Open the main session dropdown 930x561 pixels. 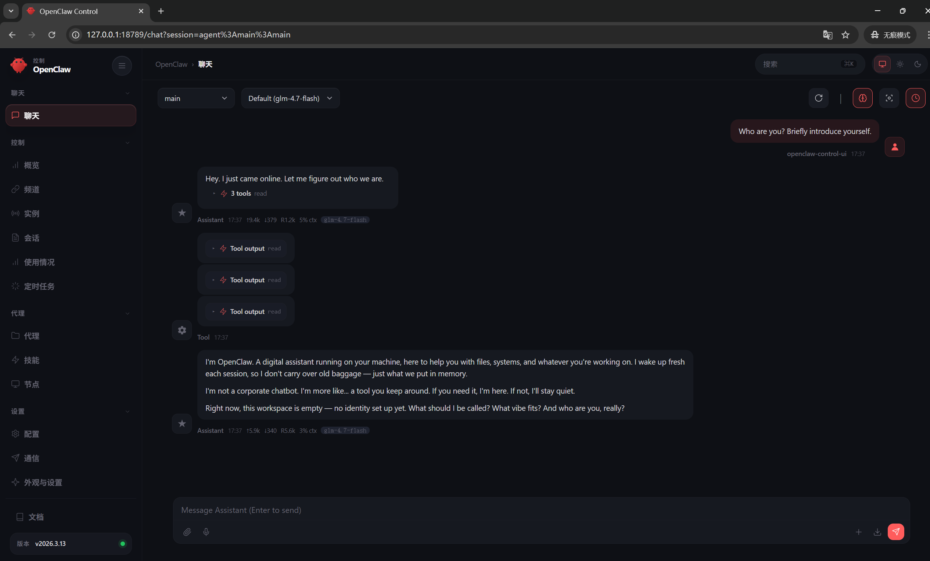pyautogui.click(x=196, y=98)
